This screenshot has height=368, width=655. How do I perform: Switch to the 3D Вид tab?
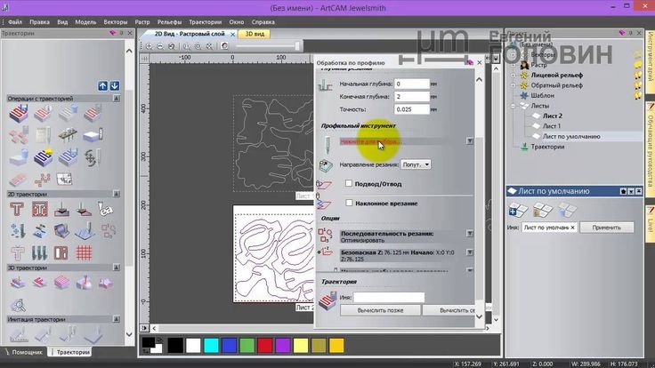pyautogui.click(x=256, y=34)
